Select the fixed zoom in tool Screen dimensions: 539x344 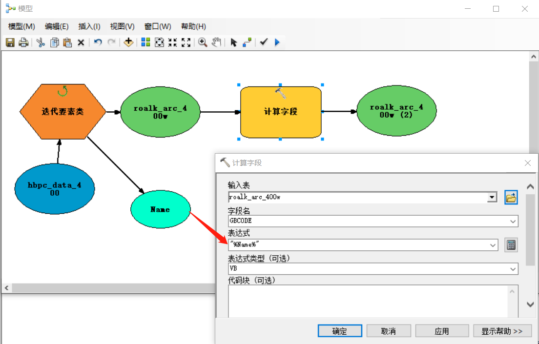tap(172, 42)
